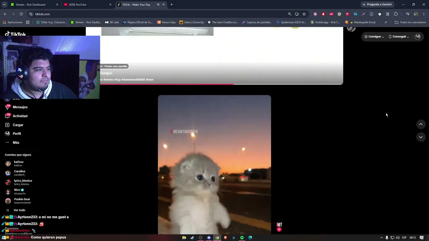Mute the TikTok tab audio

[x=158, y=5]
